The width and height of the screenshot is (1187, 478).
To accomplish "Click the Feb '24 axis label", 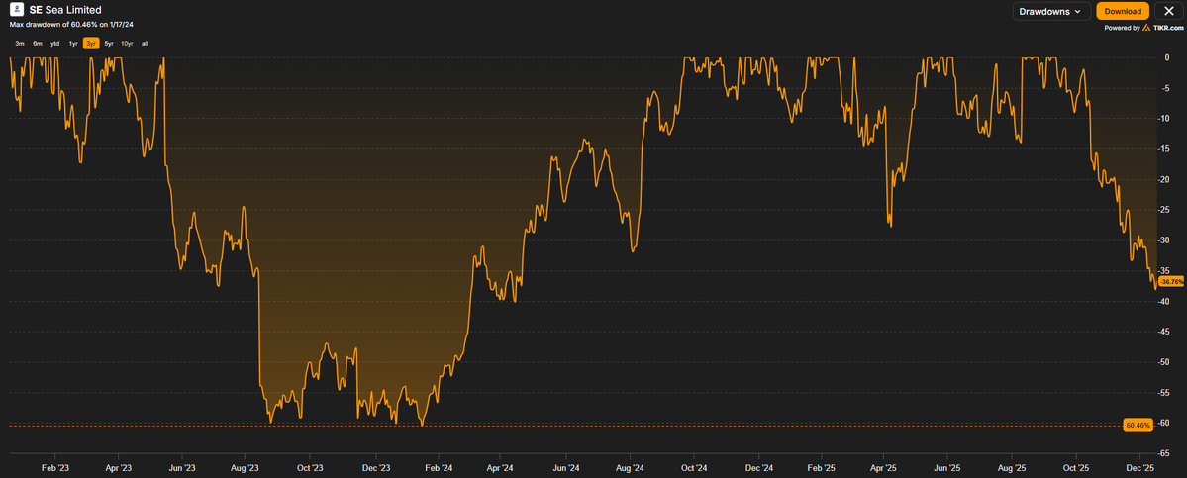I will [440, 470].
